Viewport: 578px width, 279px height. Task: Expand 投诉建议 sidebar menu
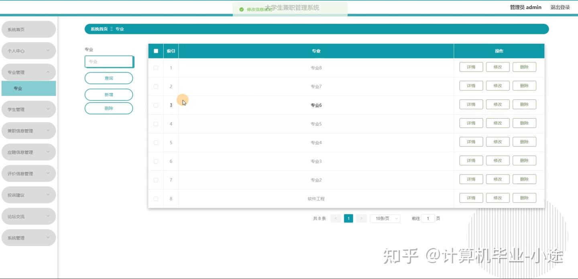(x=28, y=195)
